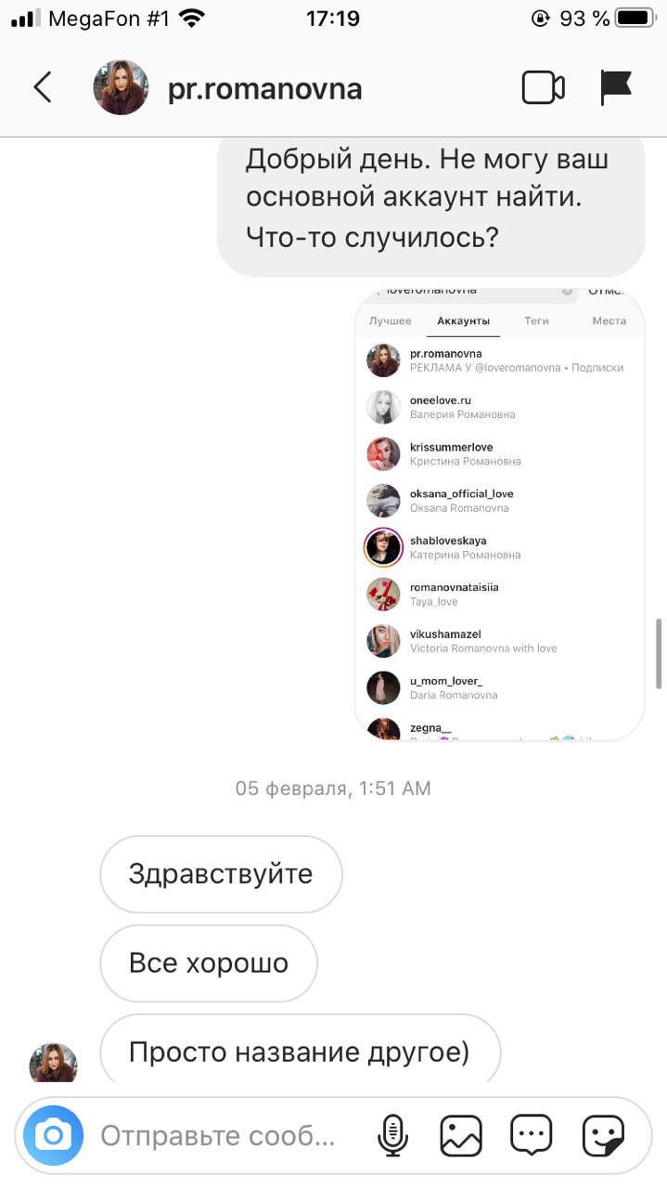Screen dimensions: 667x1189
Task: Tap the Аккаунты tab in the screenshot
Action: (464, 320)
